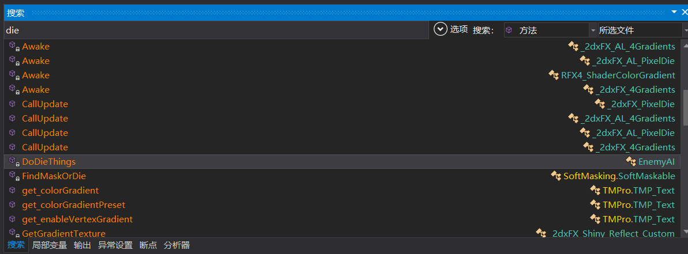
Task: Open the 分析器 tab
Action: click(176, 245)
